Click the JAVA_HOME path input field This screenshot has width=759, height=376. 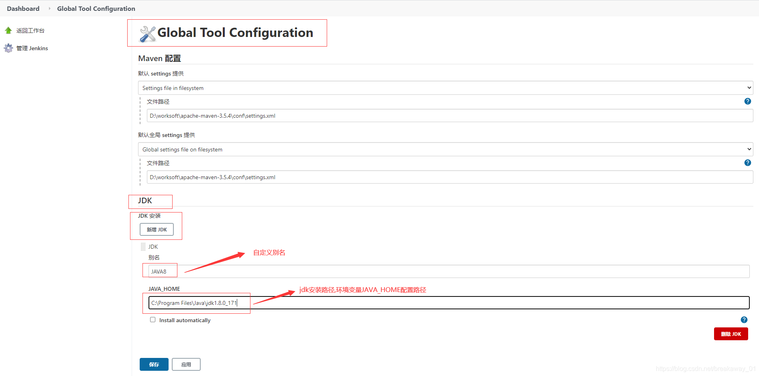[449, 302]
